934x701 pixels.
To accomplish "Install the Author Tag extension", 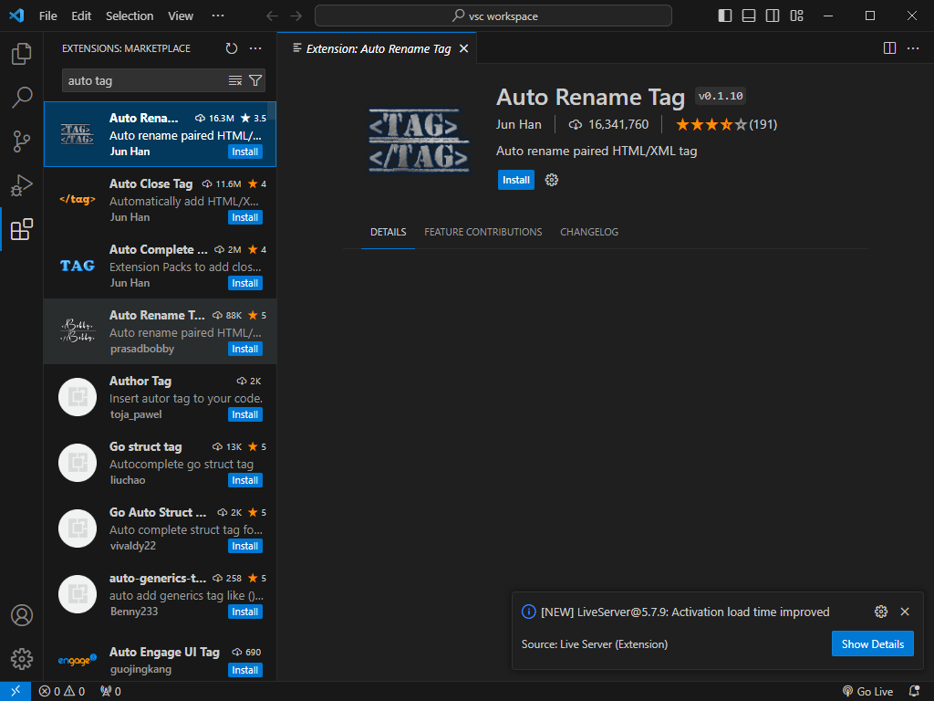I will [244, 415].
